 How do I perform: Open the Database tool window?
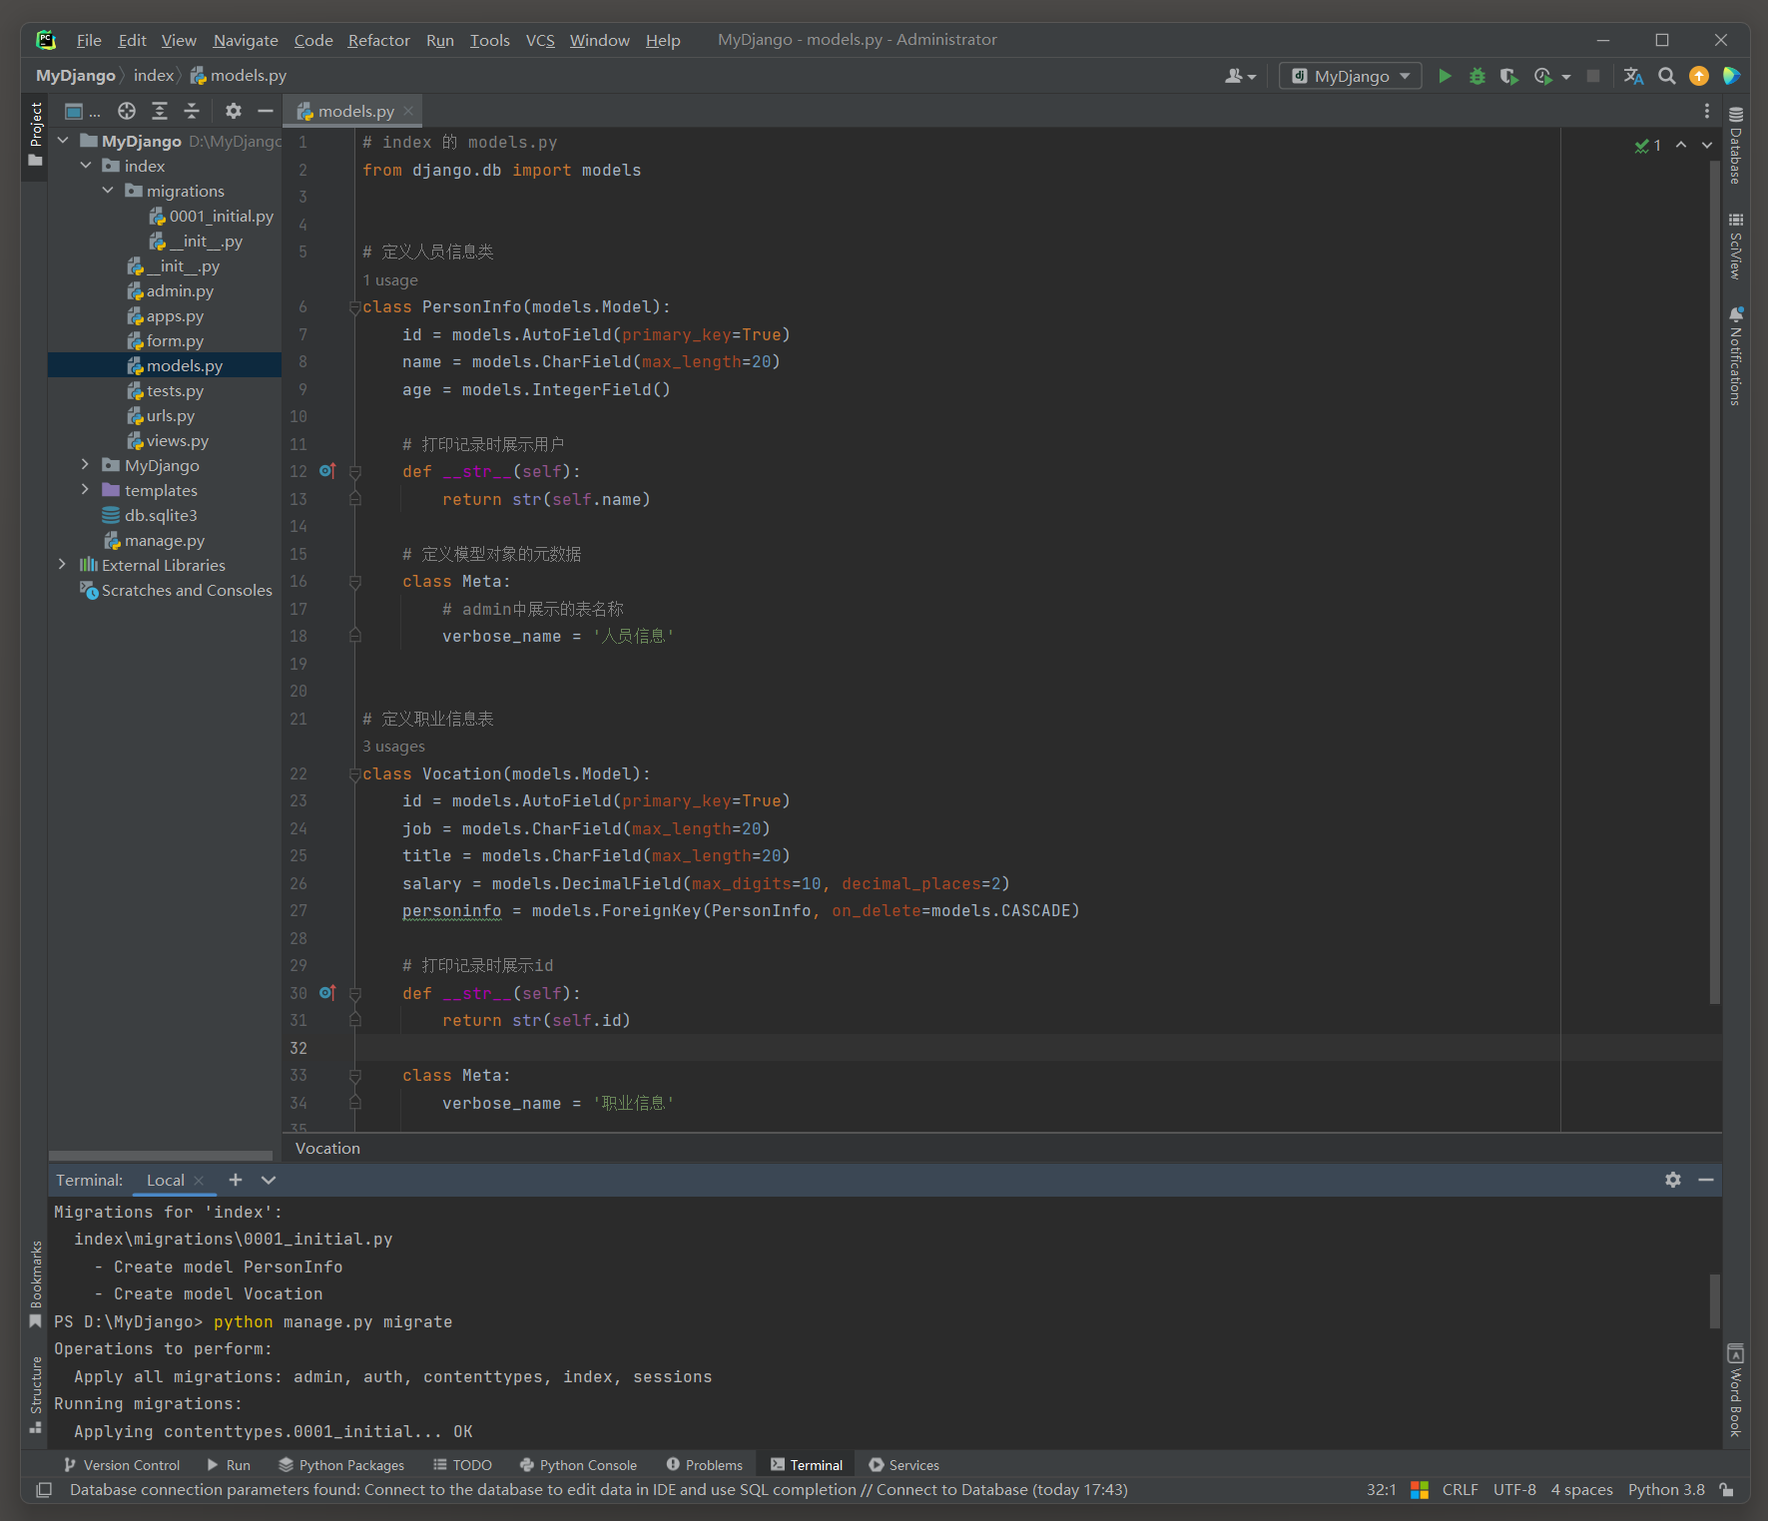(x=1736, y=146)
